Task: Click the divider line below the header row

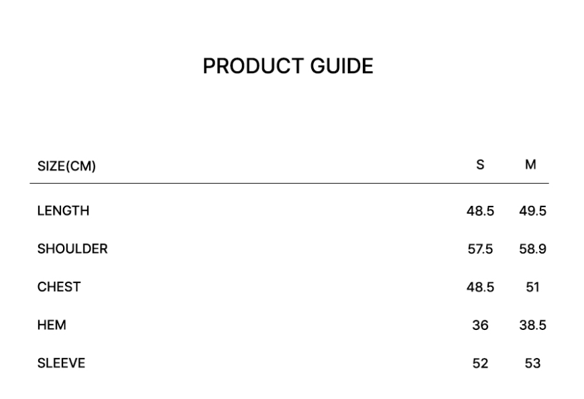Action: point(288,183)
